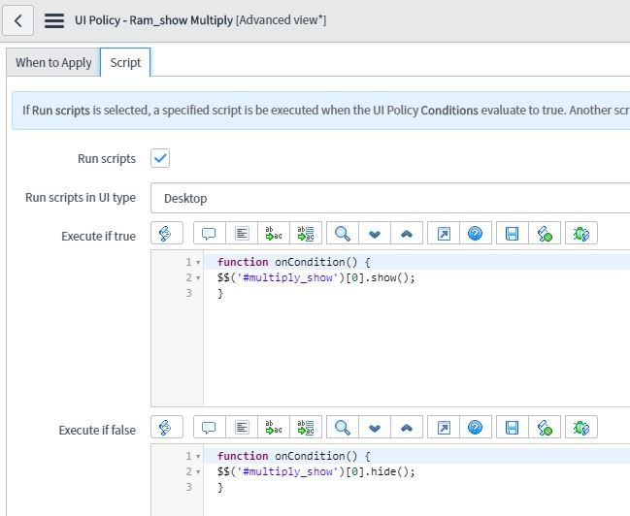
Task: Find previous match in Execute if false toolbar
Action: (407, 428)
